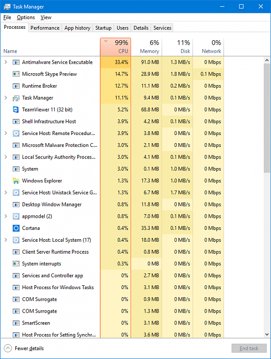Switch to the Startup tab
This screenshot has height=359, width=271.
pyautogui.click(x=103, y=28)
